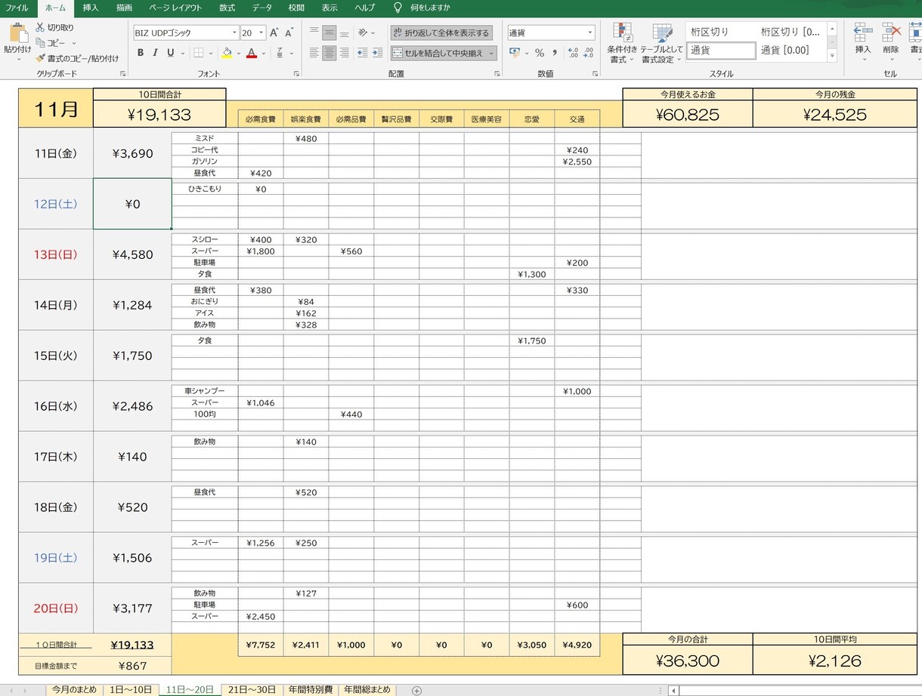922x696 pixels.
Task: Apply the cell borders icon
Action: point(199,53)
